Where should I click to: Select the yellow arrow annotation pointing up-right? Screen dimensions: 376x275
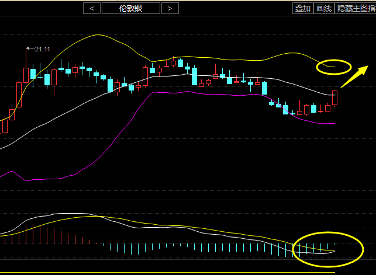tap(355, 76)
